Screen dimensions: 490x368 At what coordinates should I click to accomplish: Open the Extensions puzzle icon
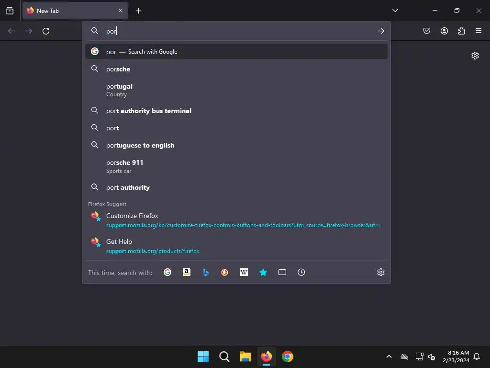coord(461,31)
